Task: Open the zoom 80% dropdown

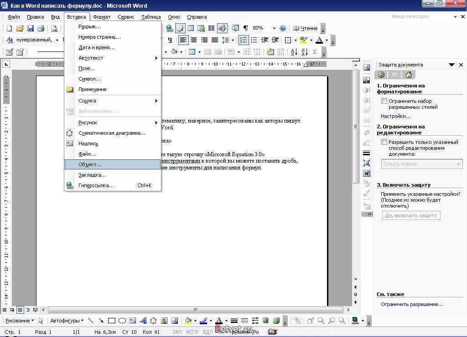Action: 274,28
